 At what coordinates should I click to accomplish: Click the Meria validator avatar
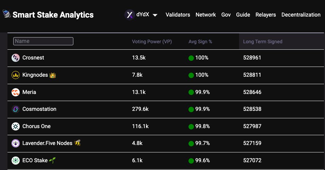[16, 92]
